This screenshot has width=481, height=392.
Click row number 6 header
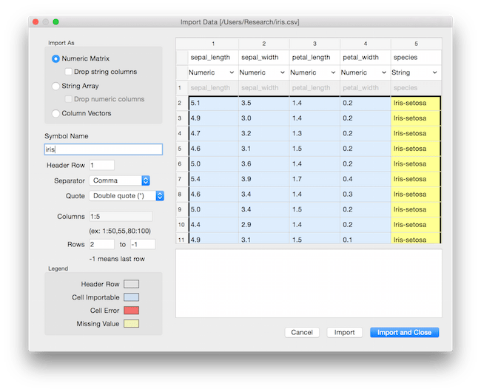click(181, 164)
